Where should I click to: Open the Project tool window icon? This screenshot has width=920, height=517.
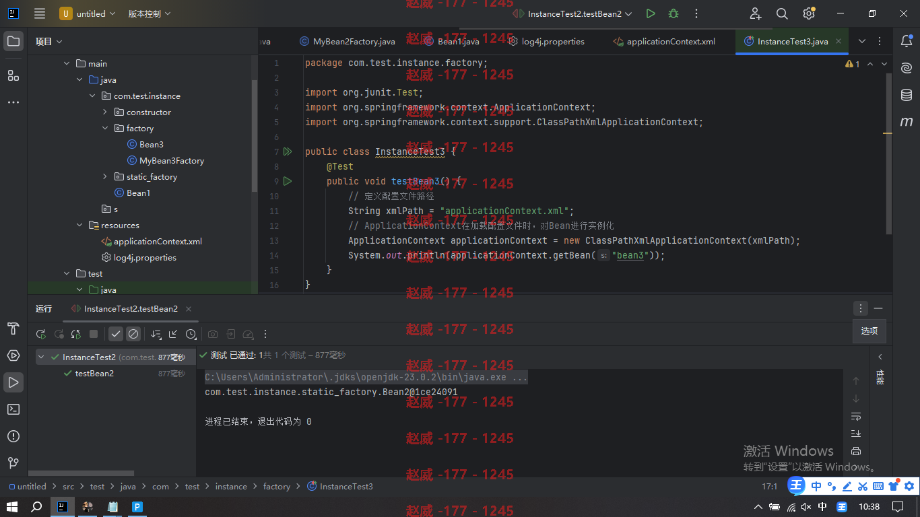pos(13,41)
